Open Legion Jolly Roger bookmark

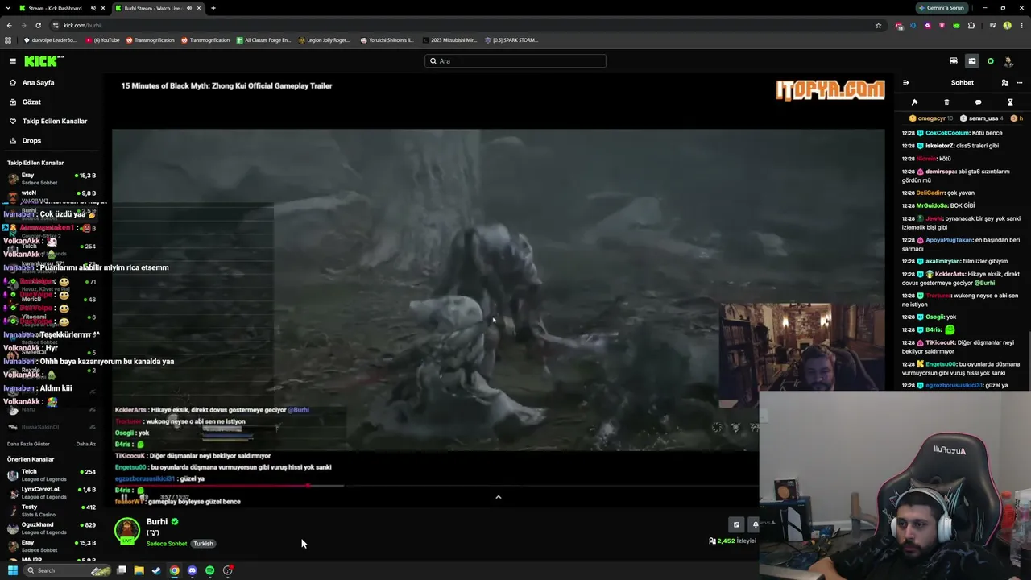pos(324,40)
